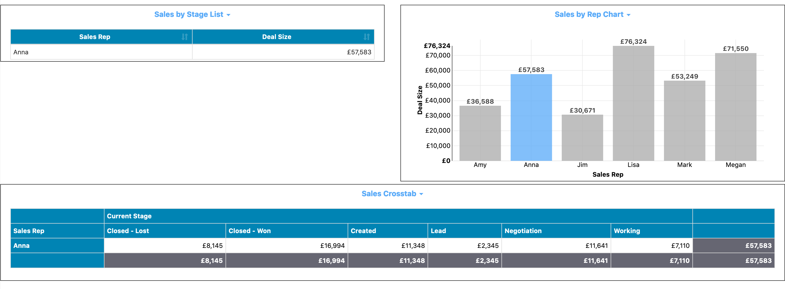Click the £76,324 label above Lisa's bar
The width and height of the screenshot is (785, 289).
[633, 42]
